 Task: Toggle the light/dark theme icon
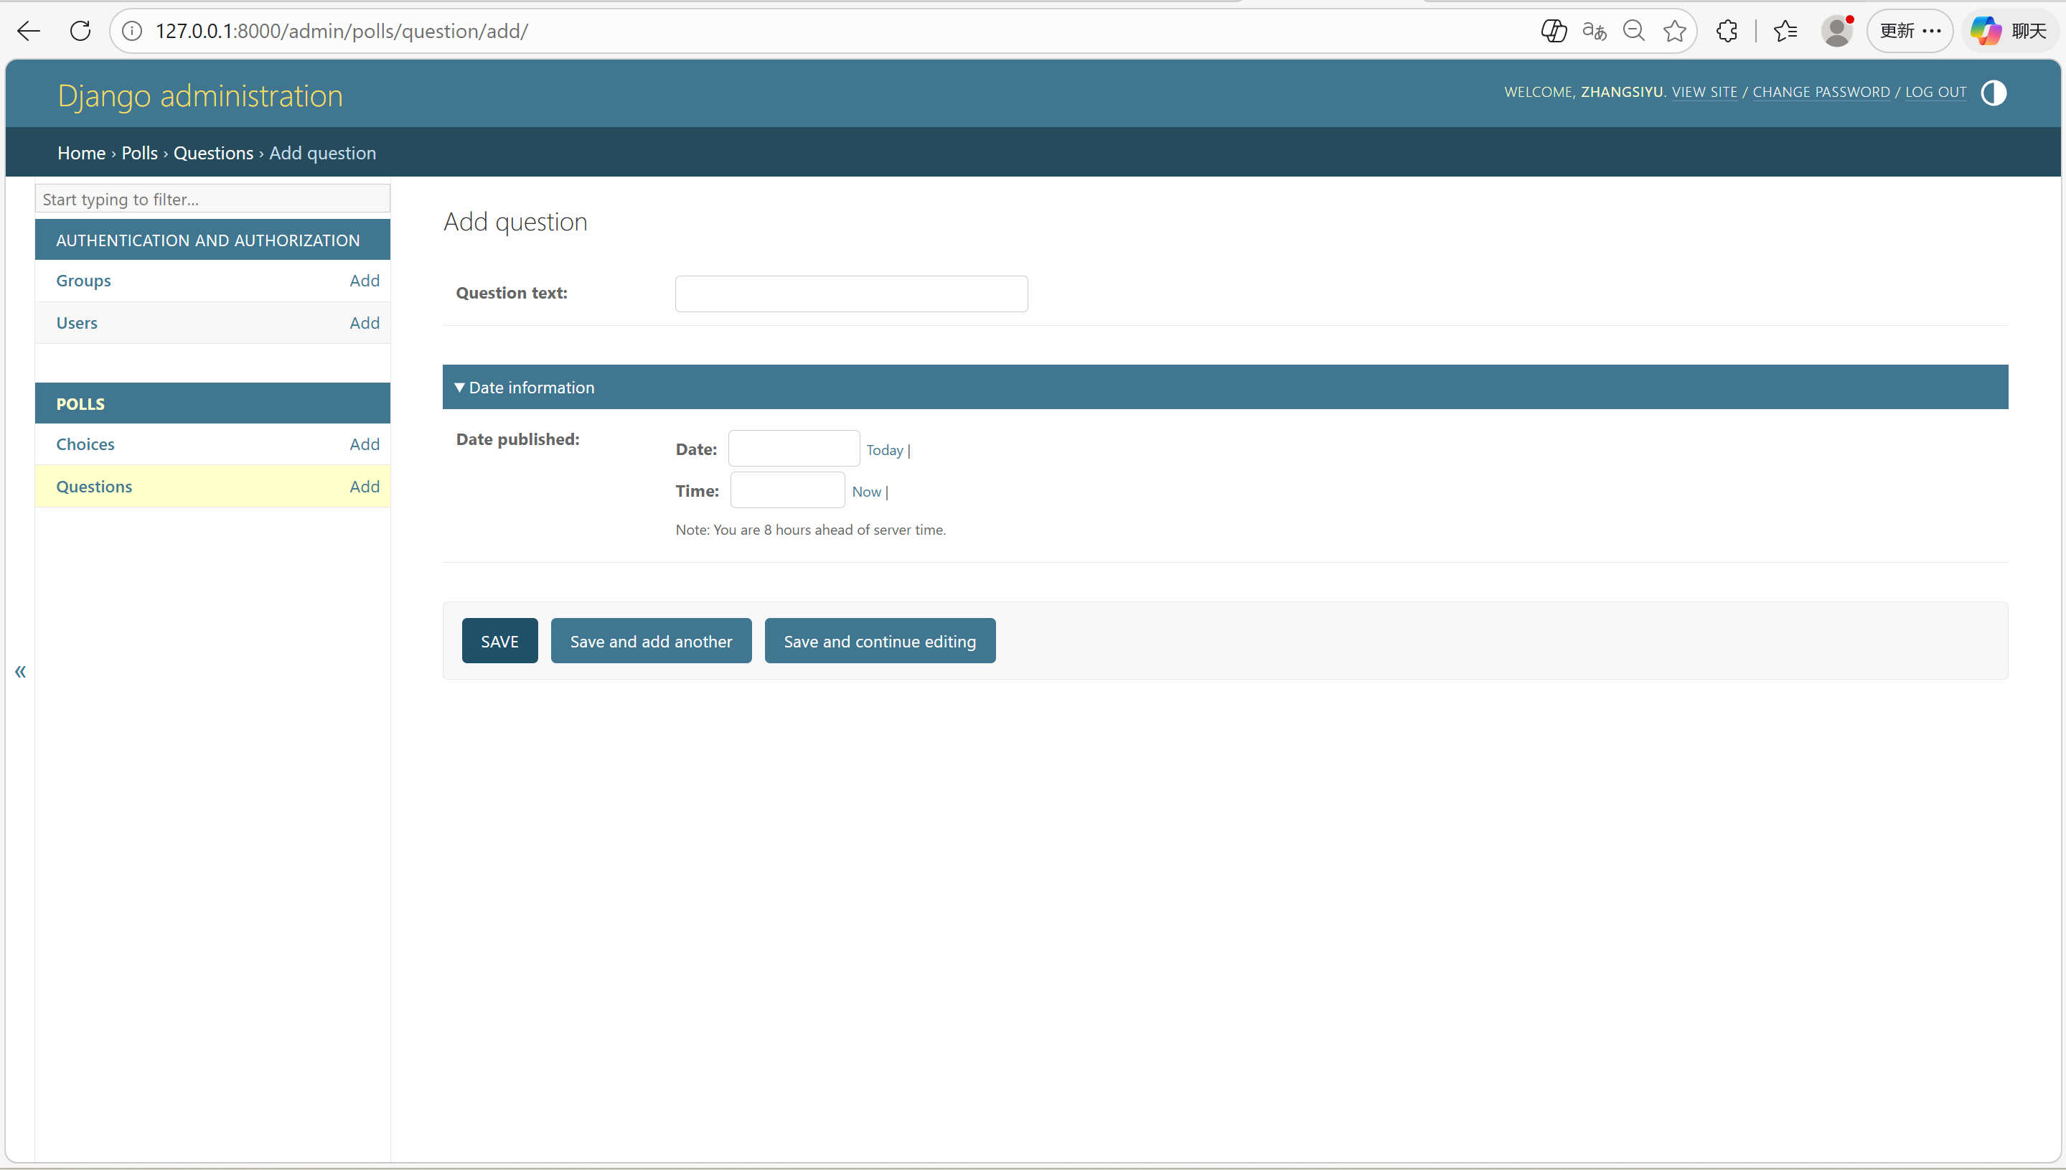[1993, 93]
